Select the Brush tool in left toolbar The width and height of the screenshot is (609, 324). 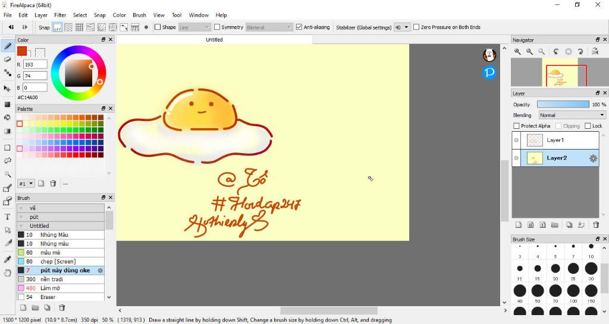(x=7, y=46)
